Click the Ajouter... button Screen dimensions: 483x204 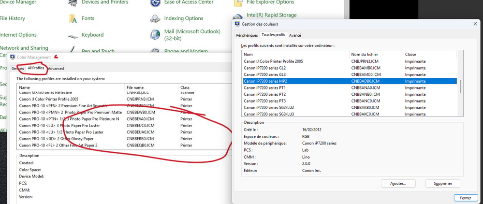pos(398,184)
